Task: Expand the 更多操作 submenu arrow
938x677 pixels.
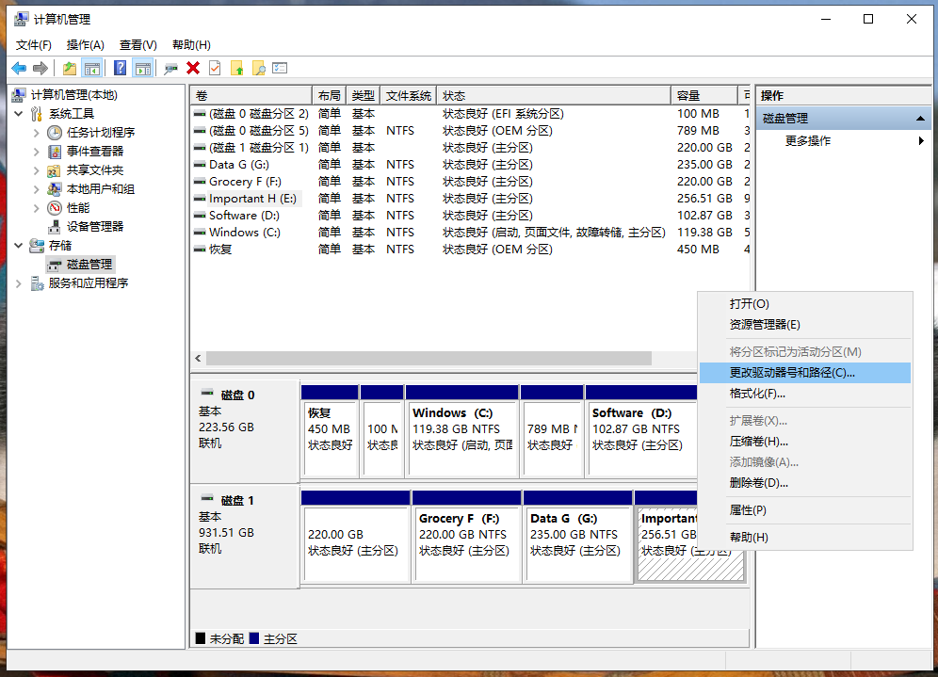Action: [x=921, y=141]
